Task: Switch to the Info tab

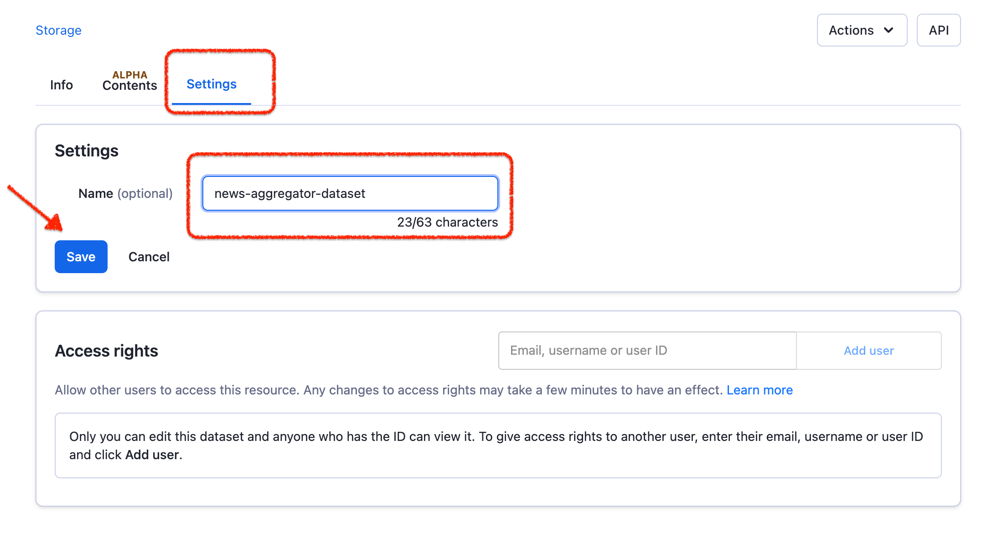Action: point(61,85)
